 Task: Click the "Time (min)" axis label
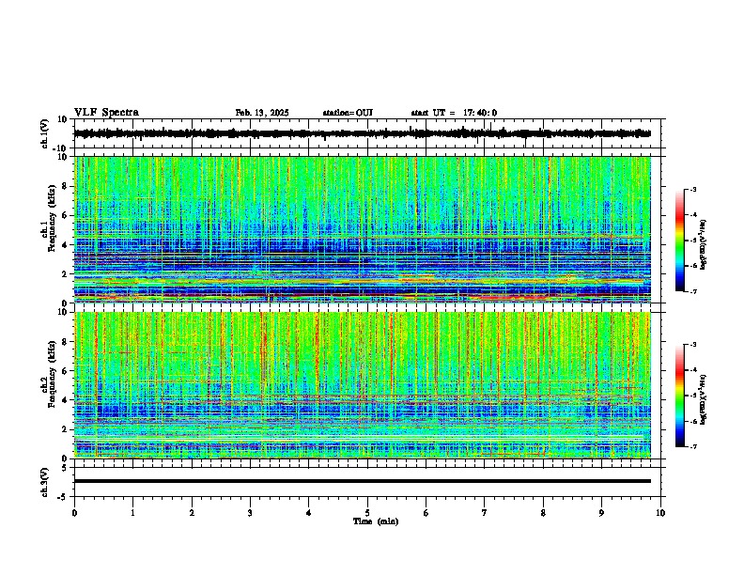click(376, 521)
